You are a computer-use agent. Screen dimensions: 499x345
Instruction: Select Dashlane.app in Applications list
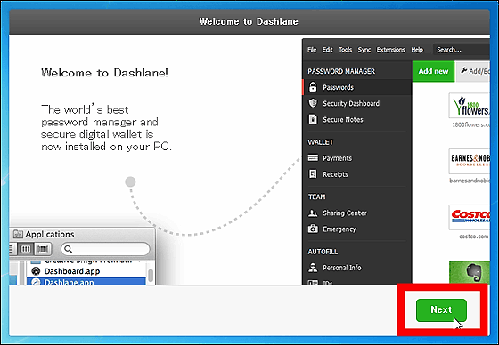[86, 282]
